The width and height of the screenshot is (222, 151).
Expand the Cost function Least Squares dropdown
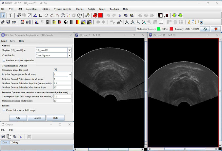(x=70, y=55)
